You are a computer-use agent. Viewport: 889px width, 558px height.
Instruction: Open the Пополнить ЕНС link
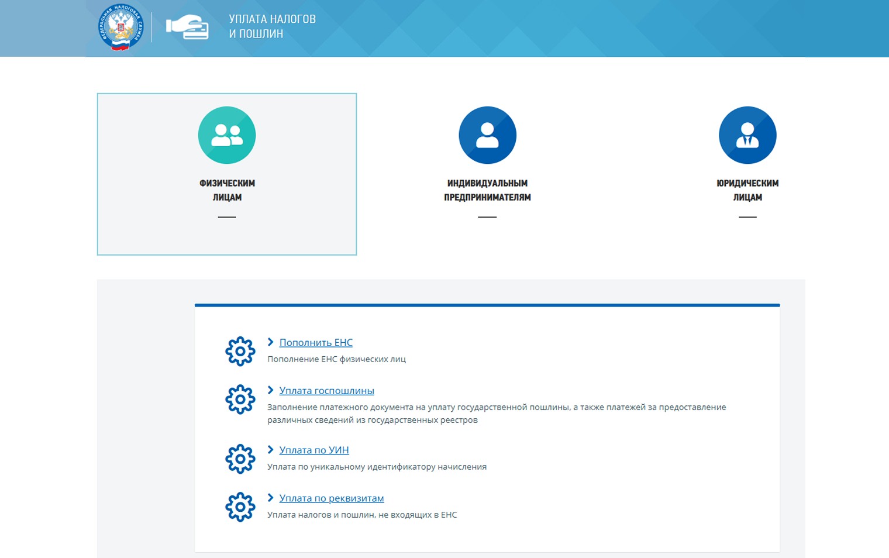pos(316,343)
